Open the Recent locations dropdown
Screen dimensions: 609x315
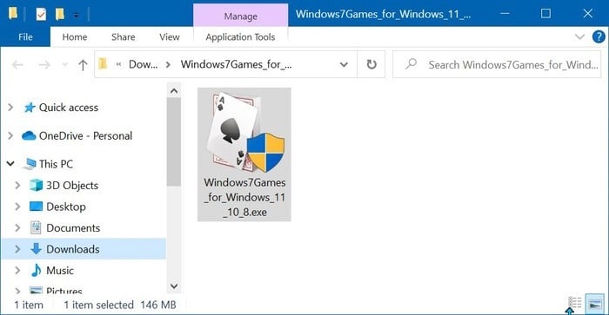pos(65,64)
